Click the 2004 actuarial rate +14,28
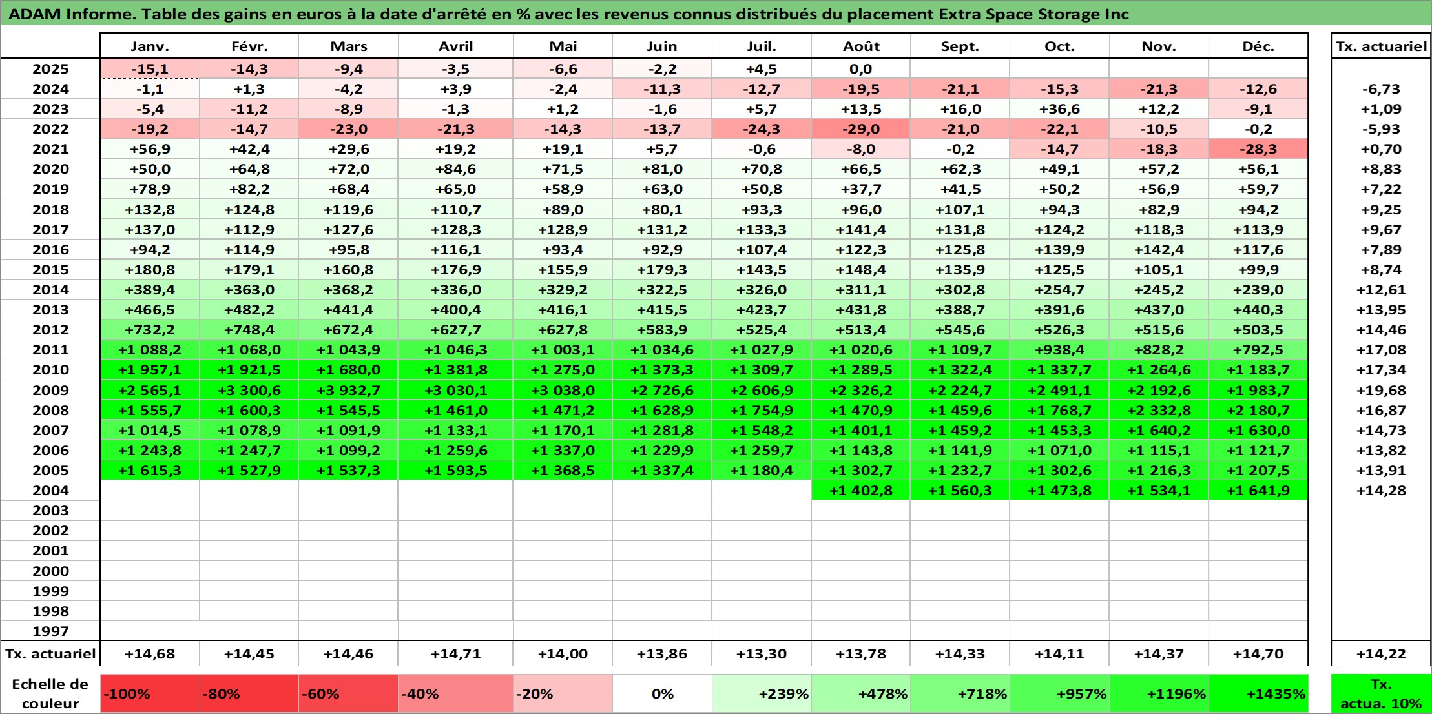 [x=1381, y=490]
